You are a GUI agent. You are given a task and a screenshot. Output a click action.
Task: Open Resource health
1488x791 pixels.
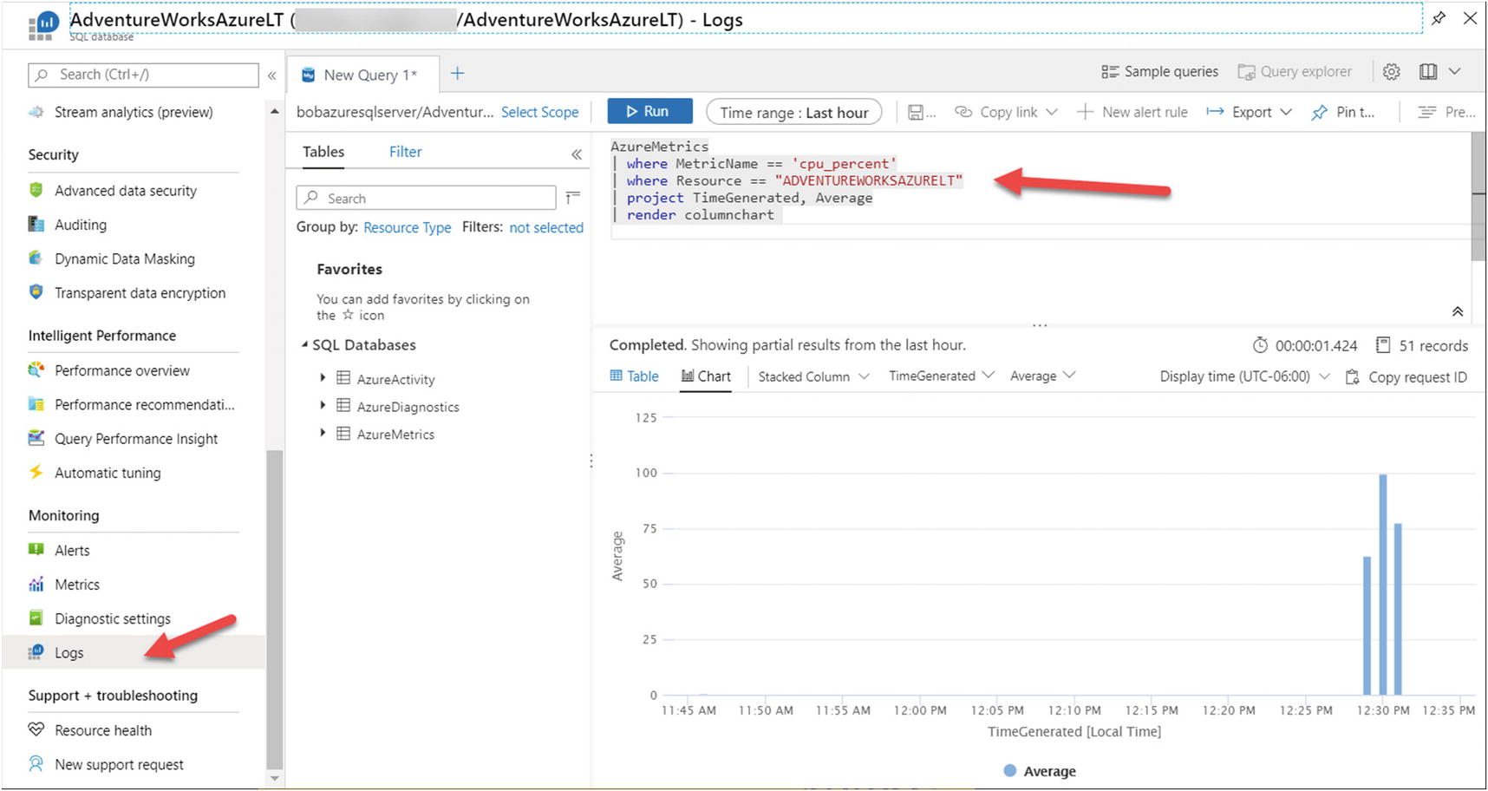coord(102,730)
